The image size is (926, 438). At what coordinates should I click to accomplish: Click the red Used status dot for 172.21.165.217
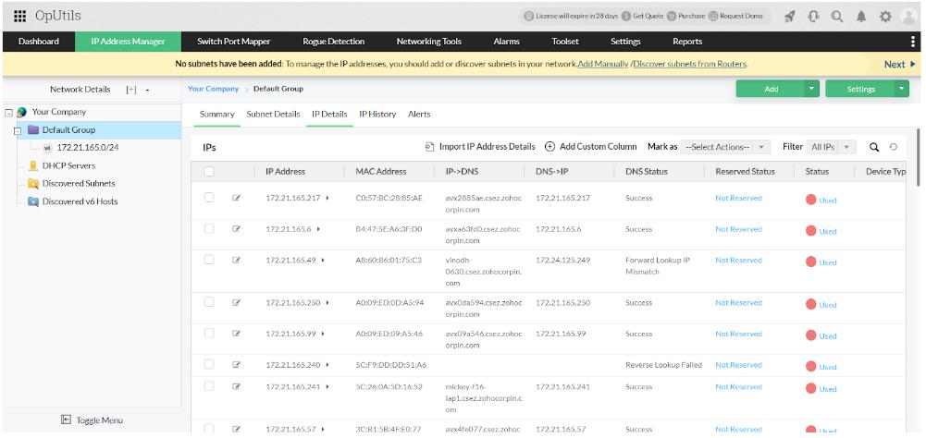[811, 200]
